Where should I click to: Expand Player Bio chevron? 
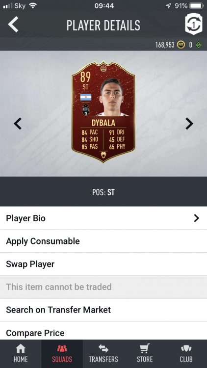pos(196,218)
